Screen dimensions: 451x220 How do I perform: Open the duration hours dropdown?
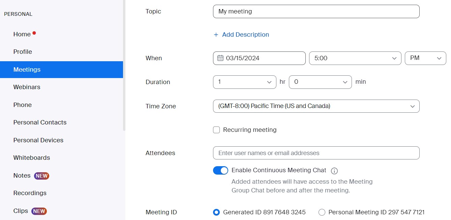pos(245,82)
